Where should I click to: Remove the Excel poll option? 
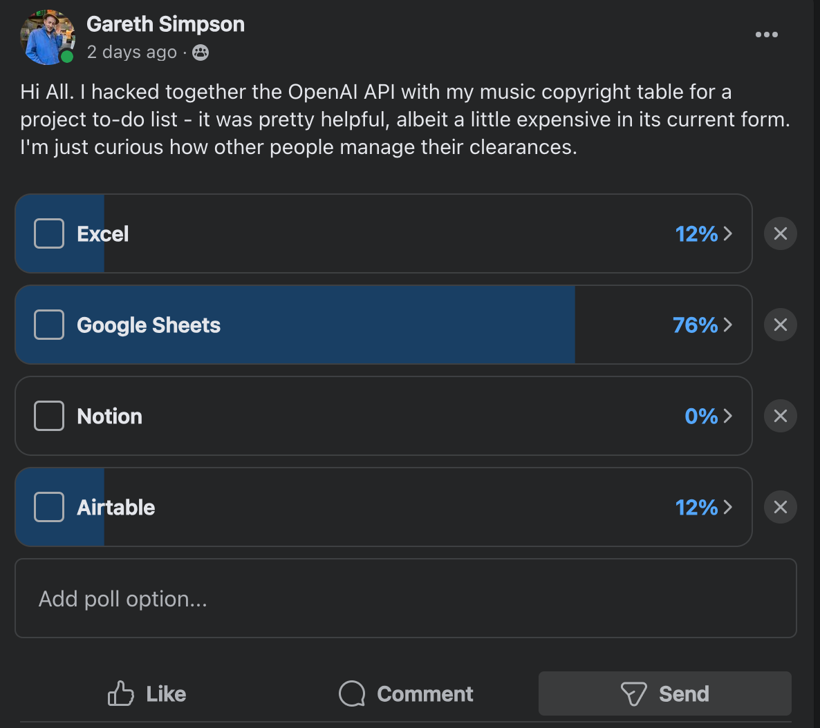[780, 233]
